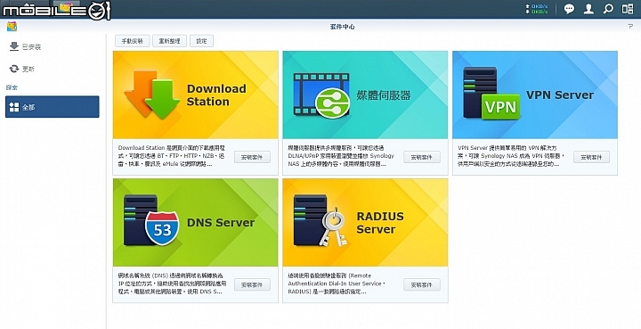
Task: Open the 媒體伺服器 media server banner
Action: 365,95
